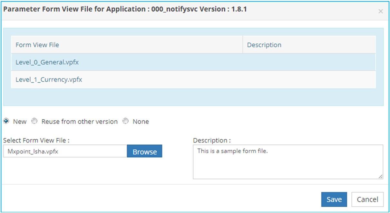Click the Form View File column header

(127, 45)
